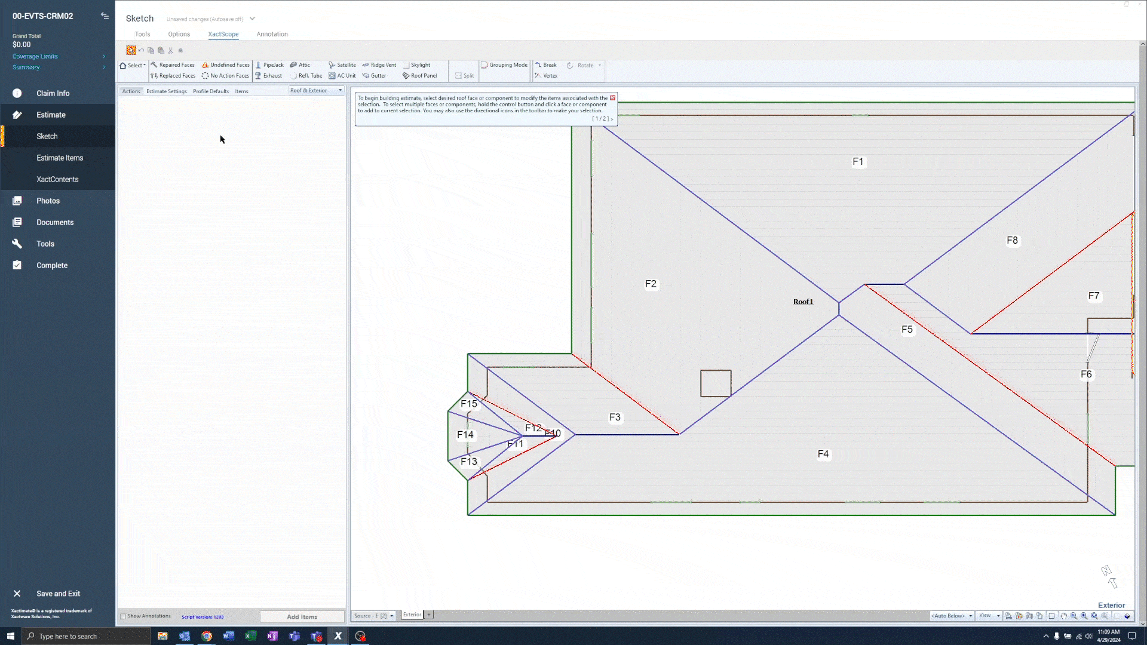
Task: Open the View dropdown
Action: click(989, 616)
